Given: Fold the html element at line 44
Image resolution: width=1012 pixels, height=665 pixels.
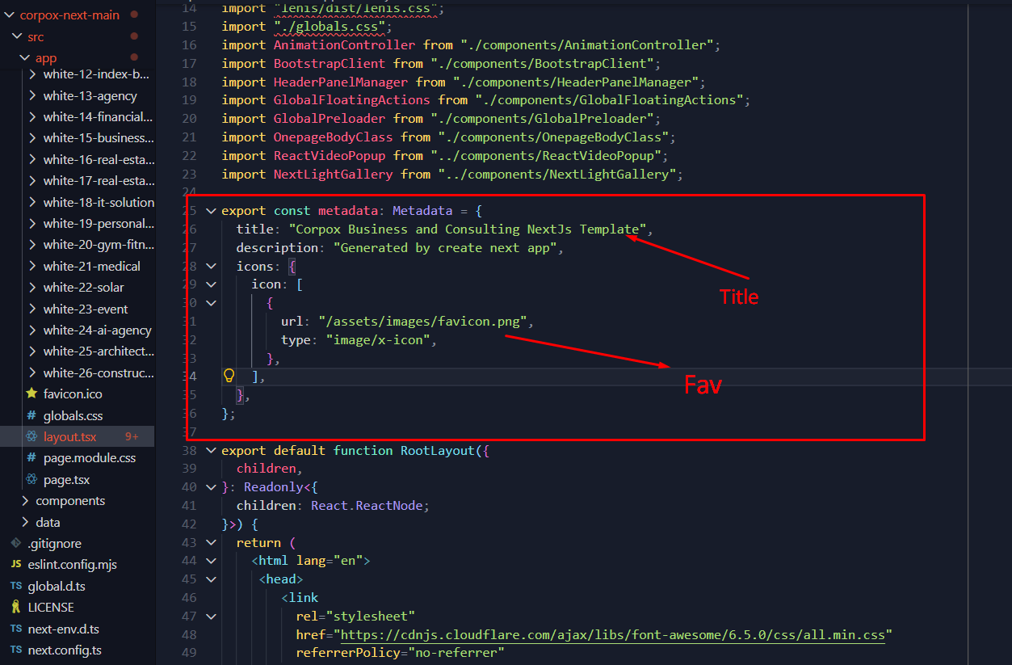Looking at the screenshot, I should (211, 561).
